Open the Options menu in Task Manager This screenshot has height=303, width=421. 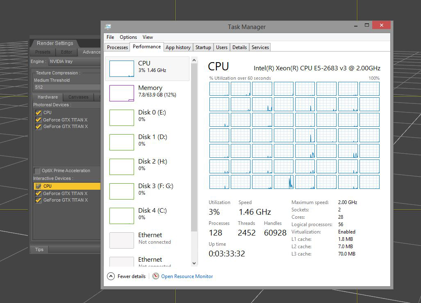coord(128,37)
